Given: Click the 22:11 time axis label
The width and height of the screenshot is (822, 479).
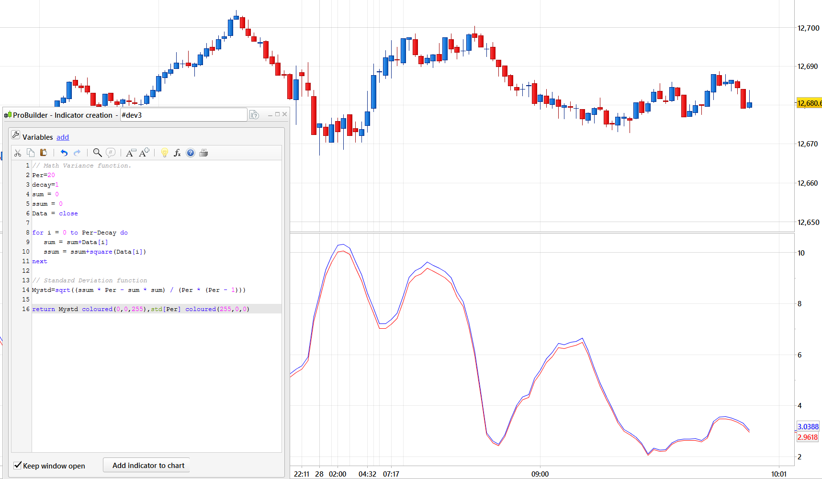Looking at the screenshot, I should coord(302,474).
